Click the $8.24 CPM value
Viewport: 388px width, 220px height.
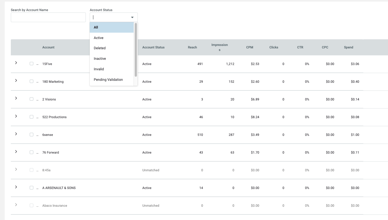[x=255, y=117]
